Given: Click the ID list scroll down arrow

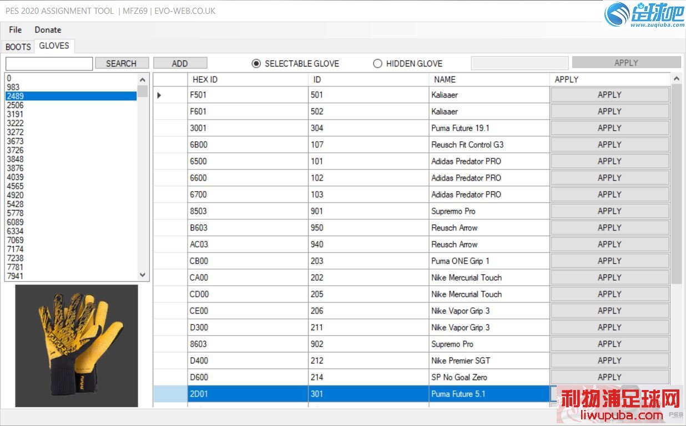Looking at the screenshot, I should coord(143,275).
